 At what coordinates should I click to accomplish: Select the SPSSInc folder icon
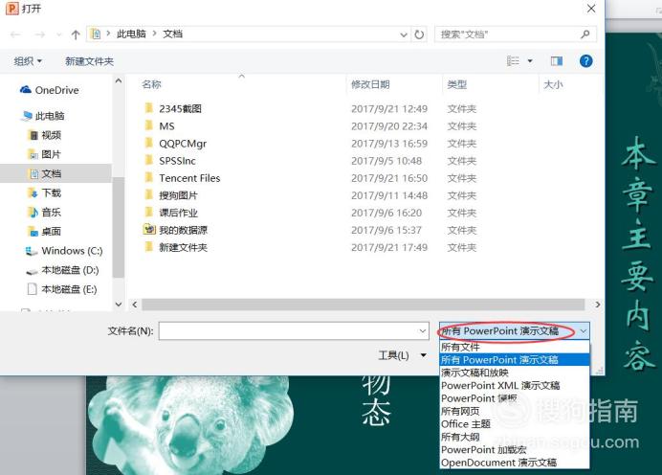148,160
